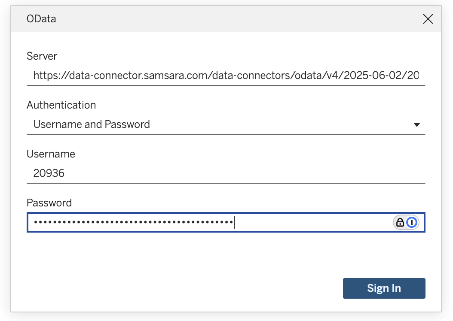This screenshot has height=321, width=453.
Task: Click blank Password area before the lock icon
Action: pyautogui.click(x=314, y=222)
